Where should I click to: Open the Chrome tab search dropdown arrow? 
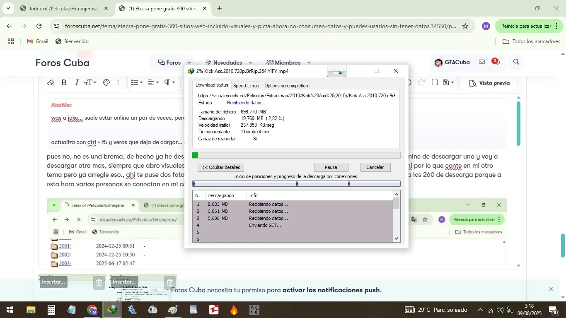click(x=8, y=8)
